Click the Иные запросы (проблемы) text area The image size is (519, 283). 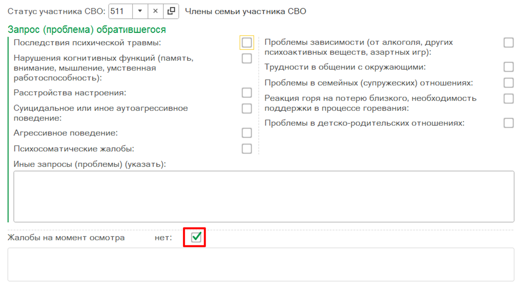tap(264, 196)
